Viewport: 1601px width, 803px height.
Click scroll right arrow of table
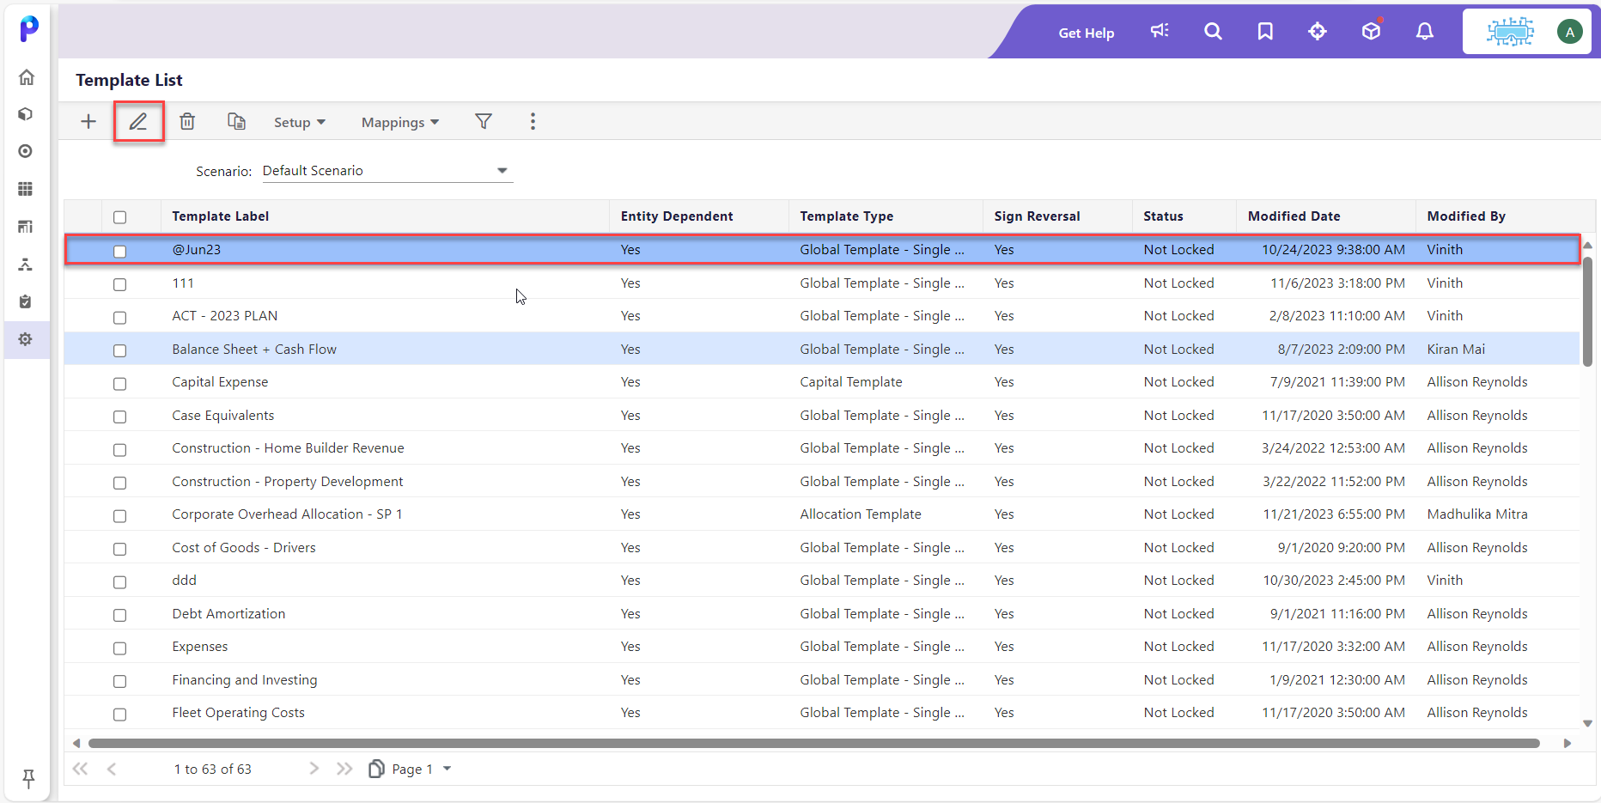(x=1567, y=743)
